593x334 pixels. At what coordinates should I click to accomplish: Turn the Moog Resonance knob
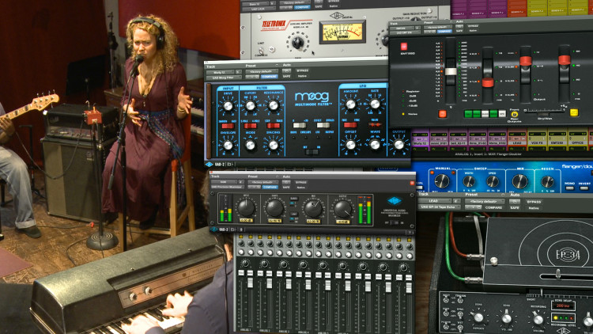(x=273, y=106)
